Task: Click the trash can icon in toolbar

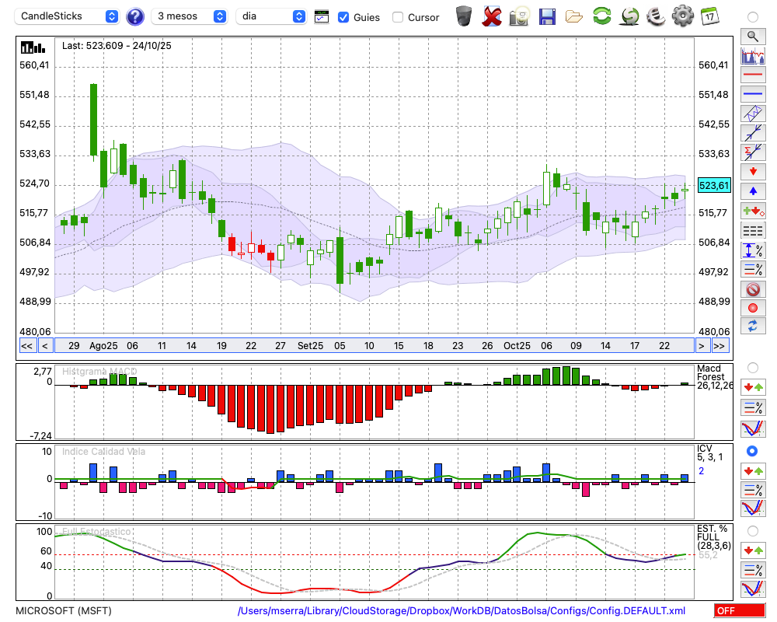Action: (464, 16)
